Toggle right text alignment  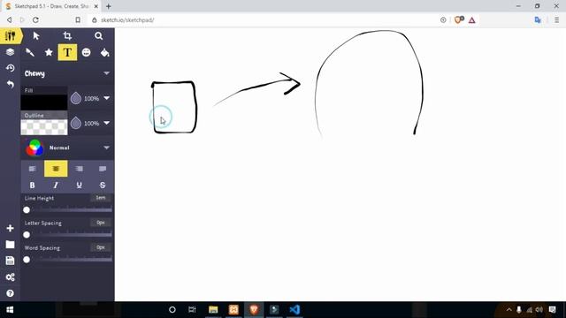tap(79, 169)
